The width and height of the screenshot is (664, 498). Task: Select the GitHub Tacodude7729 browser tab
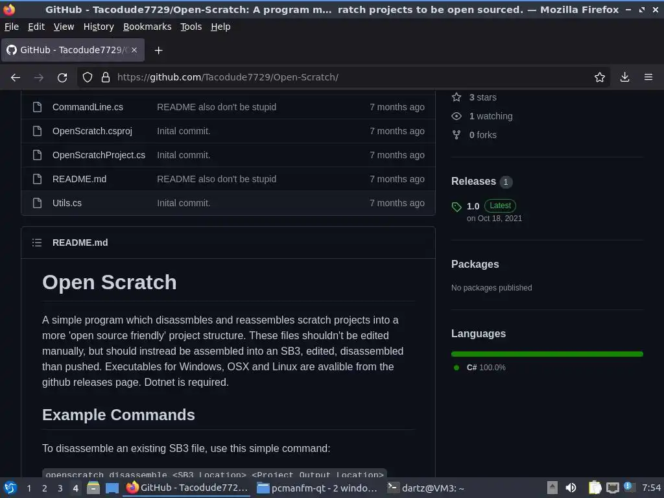click(x=73, y=50)
